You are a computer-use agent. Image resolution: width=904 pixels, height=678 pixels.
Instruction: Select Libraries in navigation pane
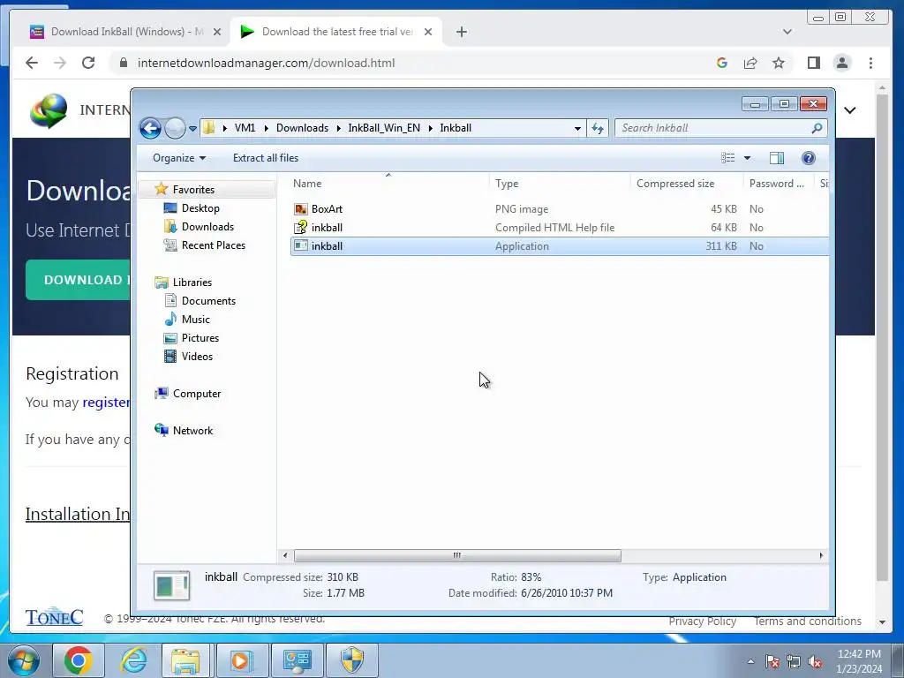tap(192, 282)
